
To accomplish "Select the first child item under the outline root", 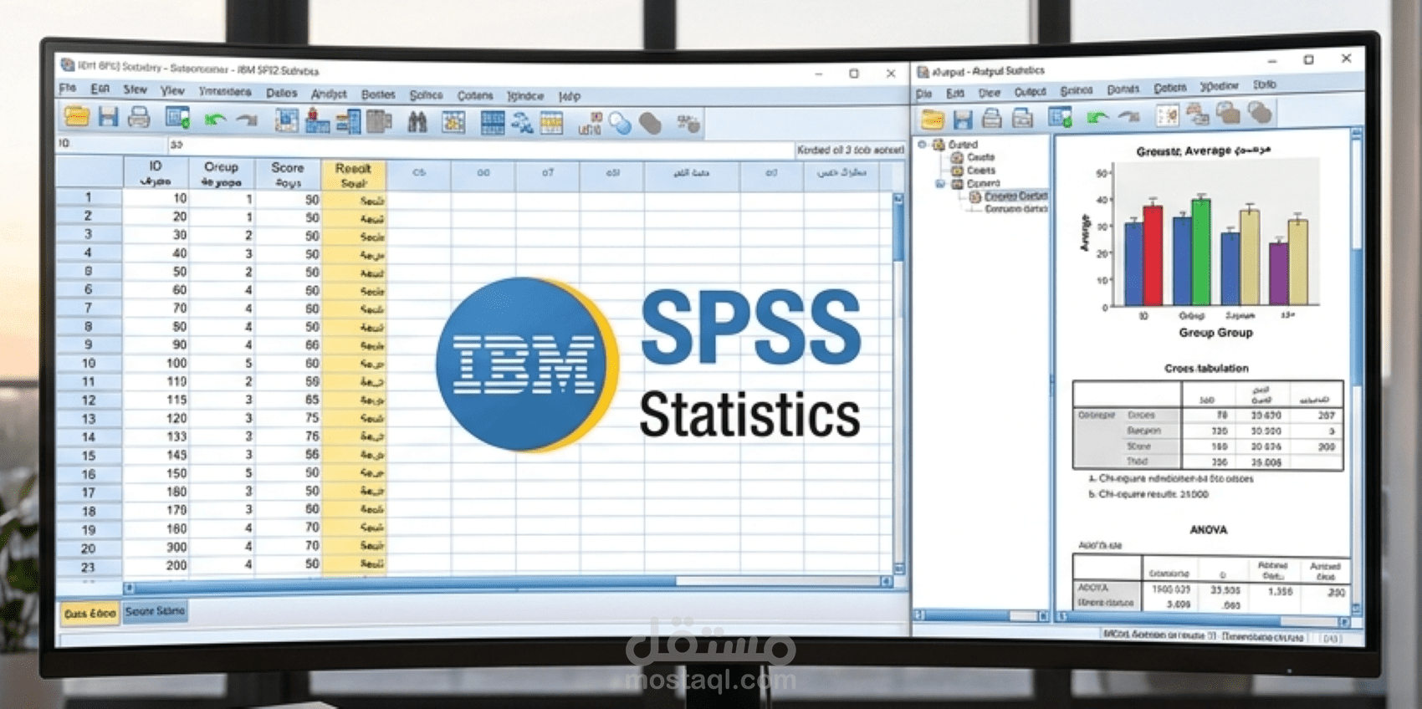I will click(x=980, y=157).
